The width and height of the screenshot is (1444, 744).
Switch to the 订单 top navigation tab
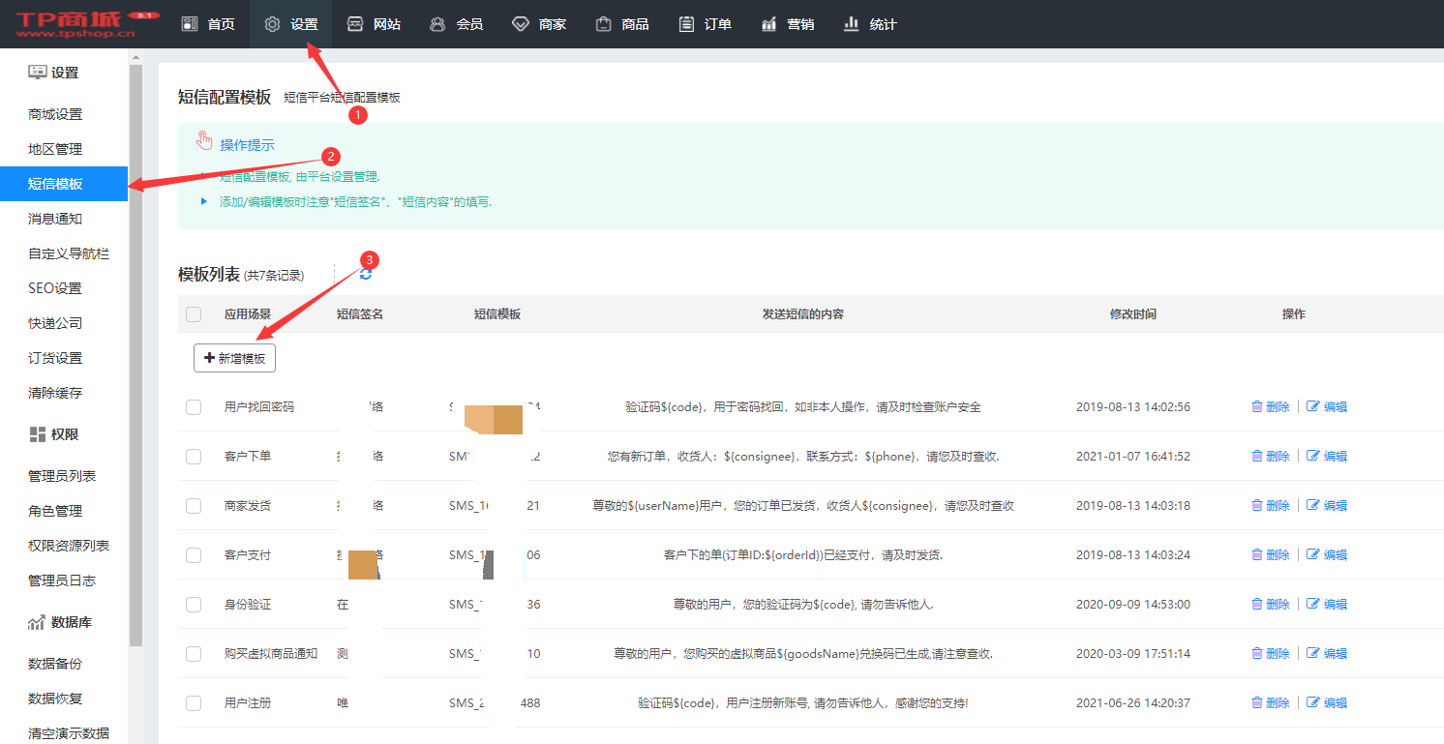[705, 24]
